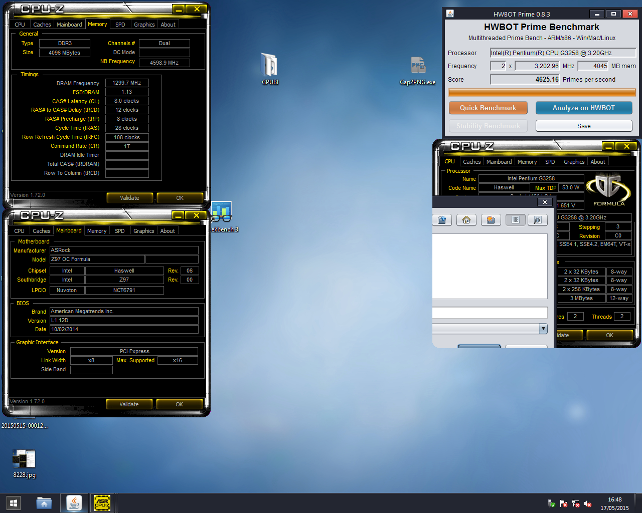The image size is (642, 513).
Task: Click OK in the Memory CPU-Z window
Action: [x=180, y=198]
